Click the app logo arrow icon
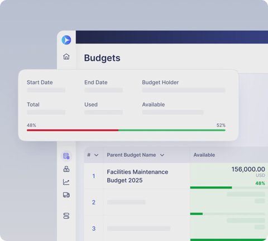 coord(66,40)
